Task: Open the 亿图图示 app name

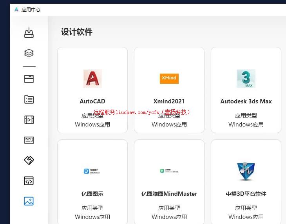Action: [92, 194]
